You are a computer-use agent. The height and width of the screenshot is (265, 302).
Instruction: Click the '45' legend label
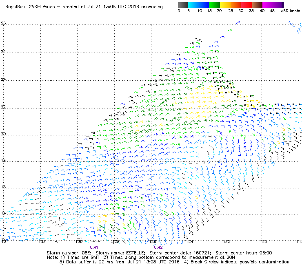[x=272, y=11]
